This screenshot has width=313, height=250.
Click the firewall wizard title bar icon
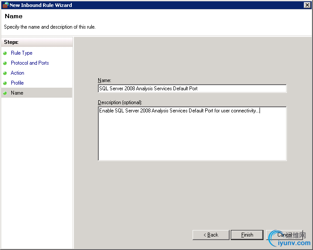(x=5, y=5)
